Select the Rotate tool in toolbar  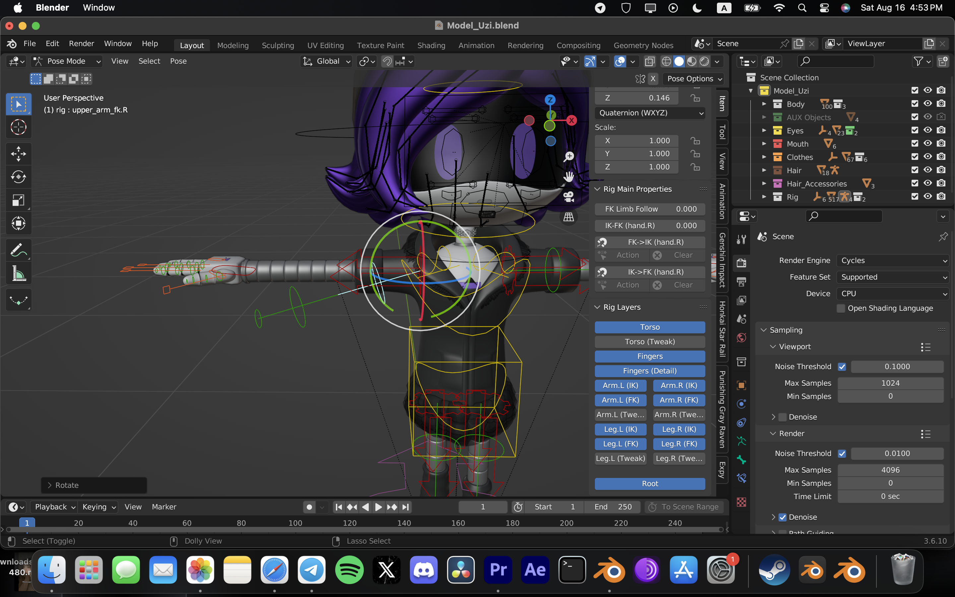pyautogui.click(x=18, y=177)
